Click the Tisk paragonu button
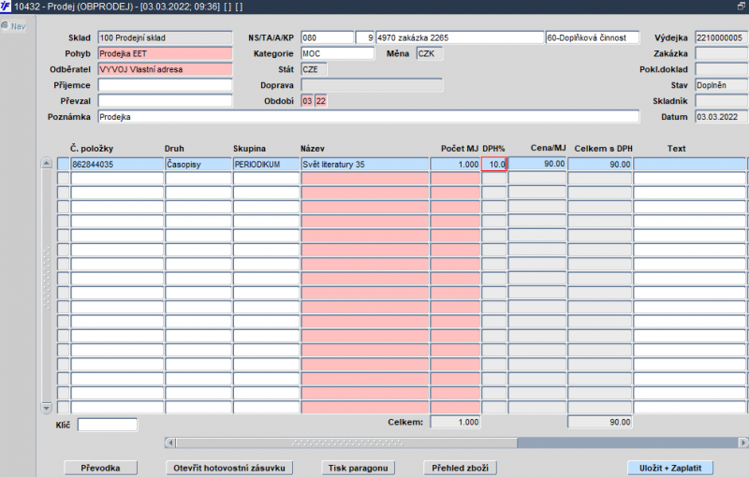This screenshot has height=477, width=749. tap(359, 468)
